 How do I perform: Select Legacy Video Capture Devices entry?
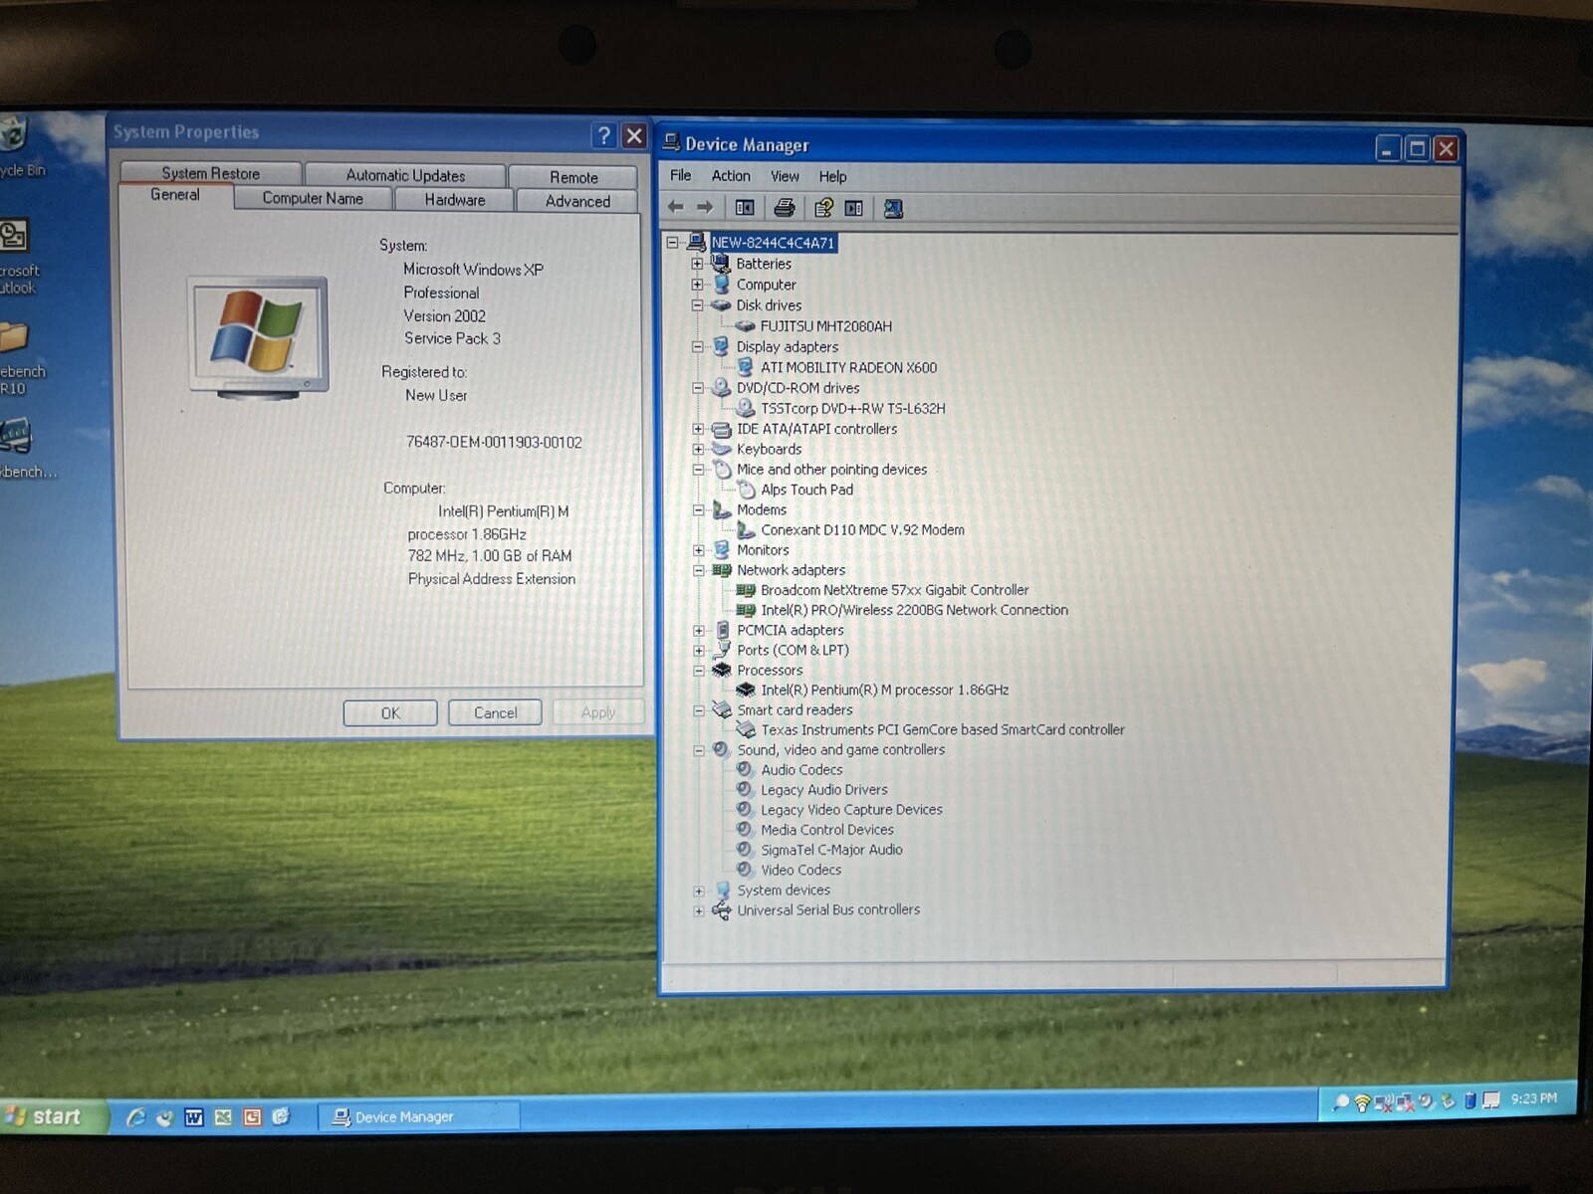(851, 809)
